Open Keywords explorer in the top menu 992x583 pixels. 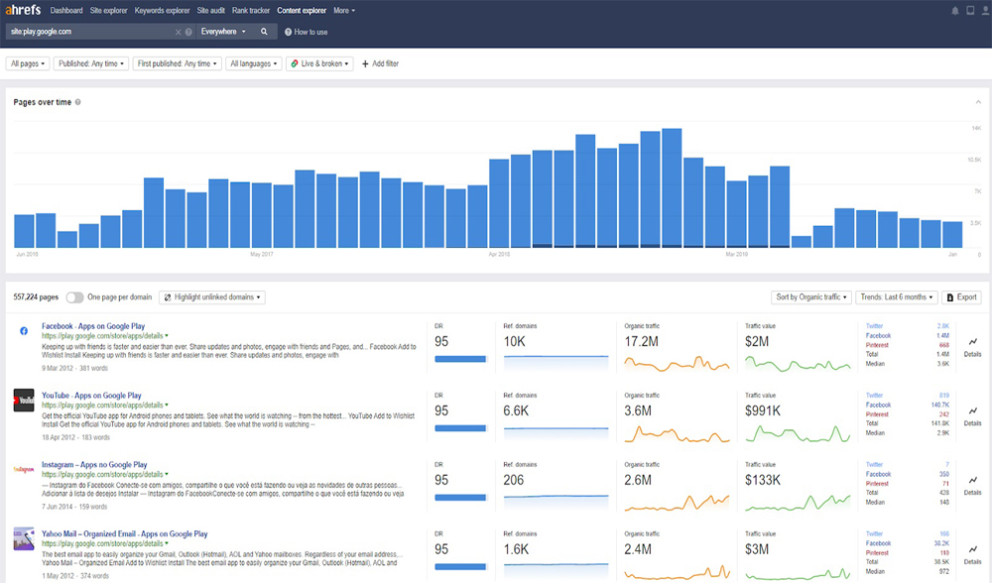pos(162,11)
